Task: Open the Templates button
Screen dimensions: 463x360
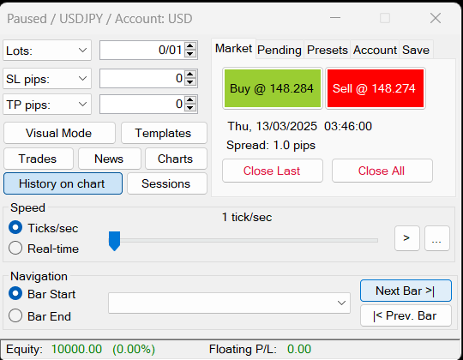Action: click(x=164, y=133)
